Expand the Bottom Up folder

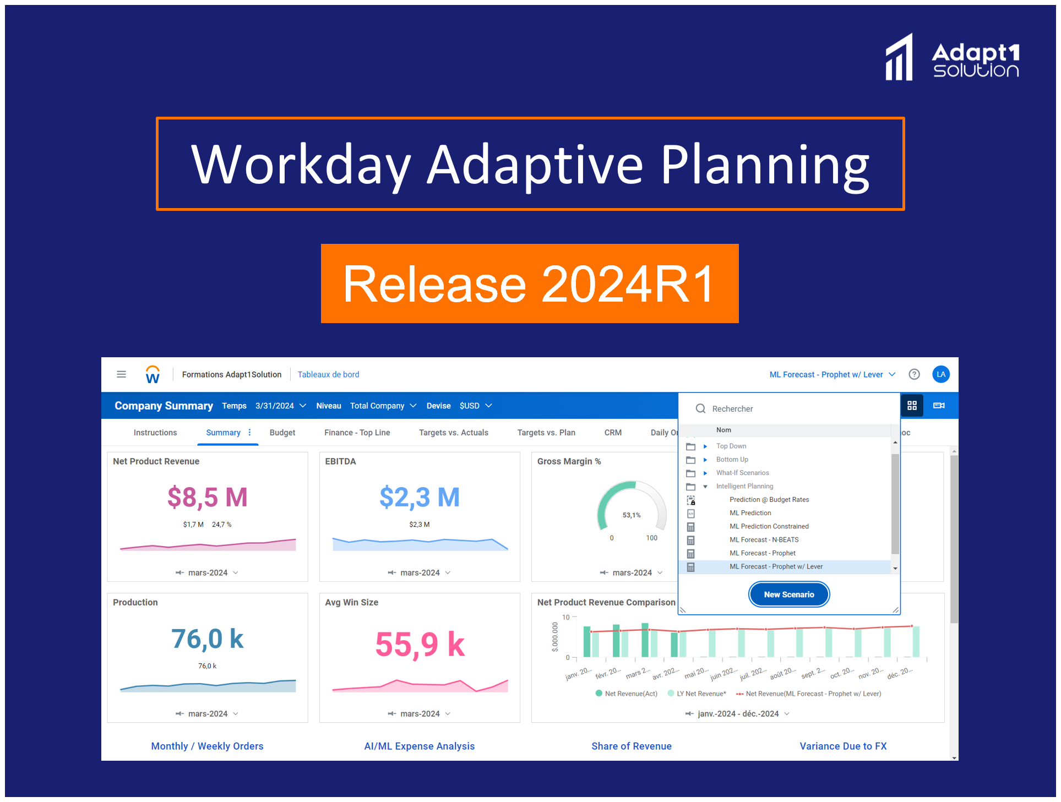[x=705, y=460]
